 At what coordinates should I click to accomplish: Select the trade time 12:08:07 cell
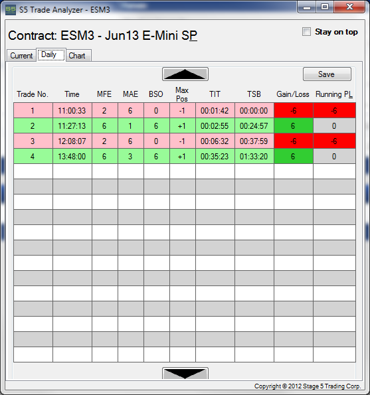pyautogui.click(x=72, y=141)
